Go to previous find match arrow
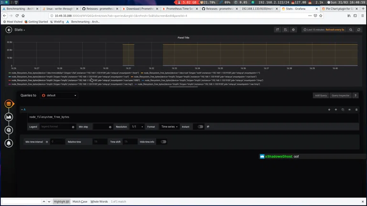This screenshot has height=206, width=367. (x=44, y=202)
